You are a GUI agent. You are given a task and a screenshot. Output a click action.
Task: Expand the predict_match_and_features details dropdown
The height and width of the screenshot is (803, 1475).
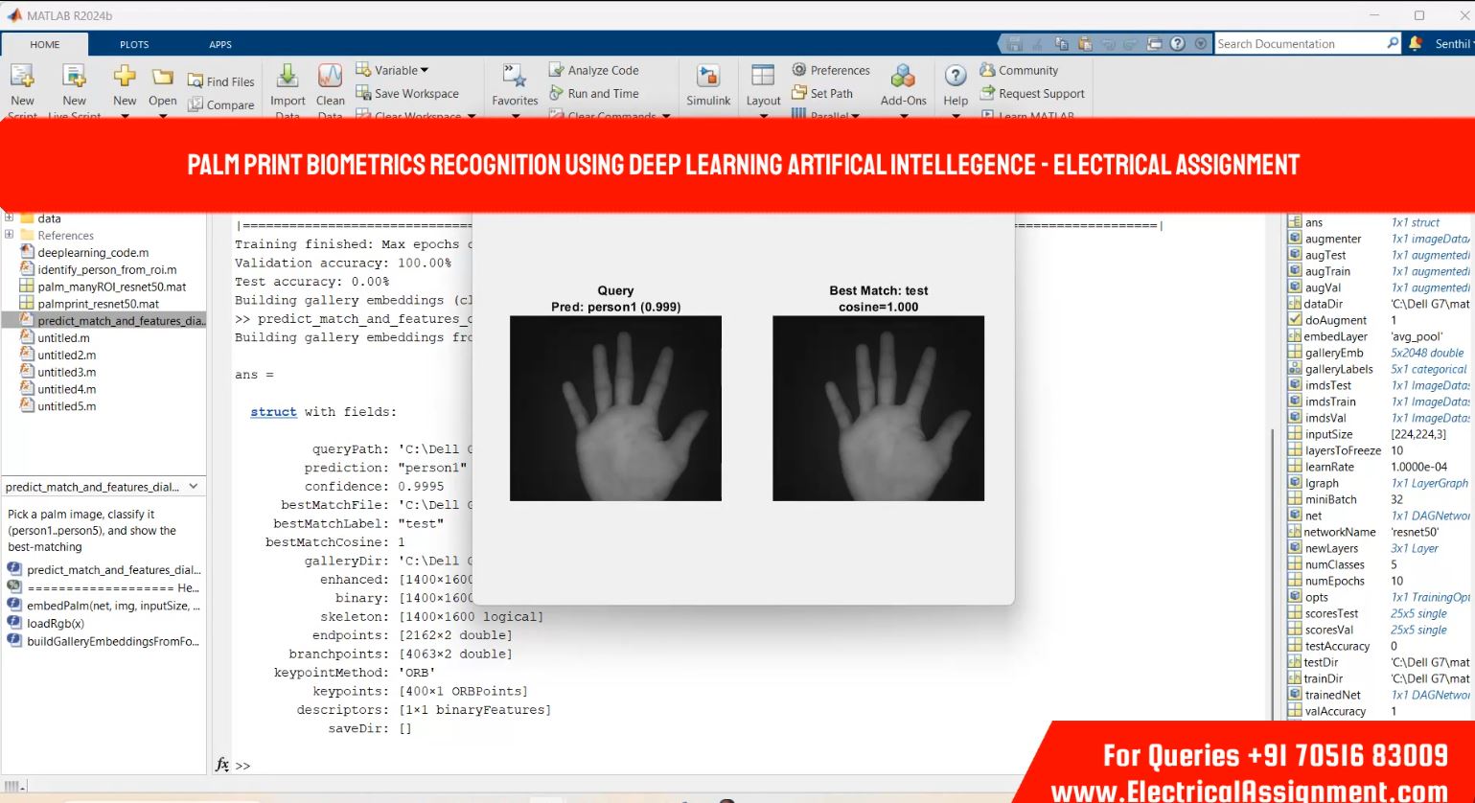(x=193, y=487)
